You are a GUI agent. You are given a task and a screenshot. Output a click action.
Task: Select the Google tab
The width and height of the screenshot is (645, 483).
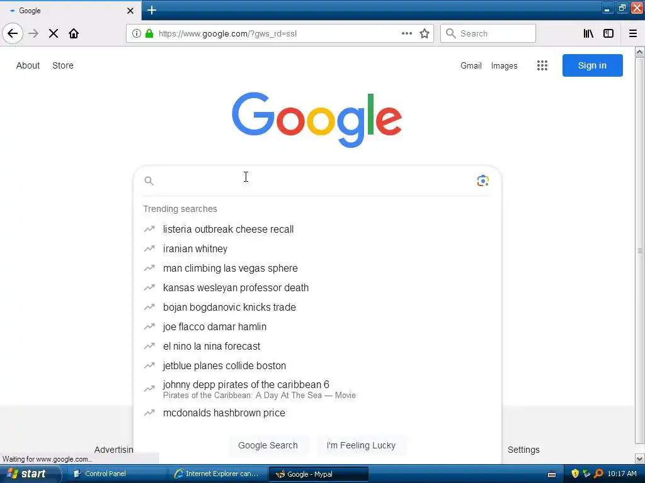click(x=71, y=11)
